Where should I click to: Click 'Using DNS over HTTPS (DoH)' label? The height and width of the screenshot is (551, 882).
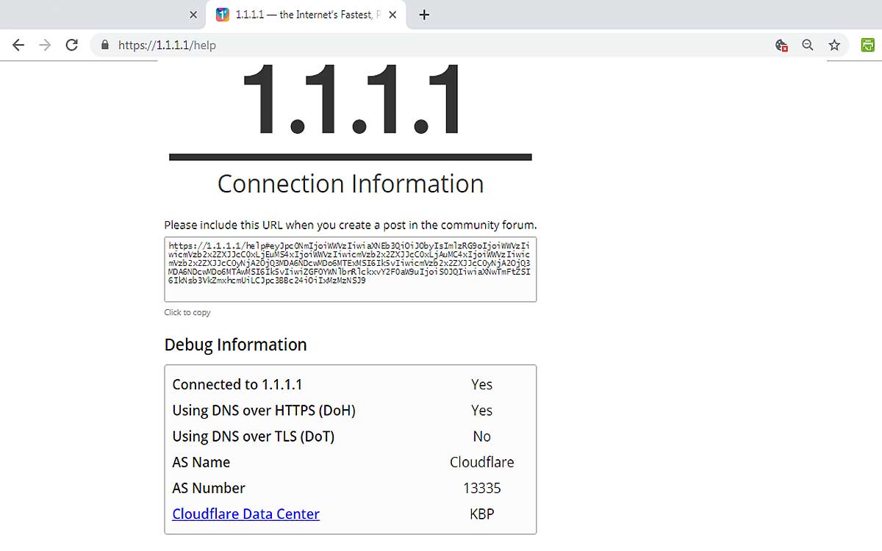click(264, 411)
